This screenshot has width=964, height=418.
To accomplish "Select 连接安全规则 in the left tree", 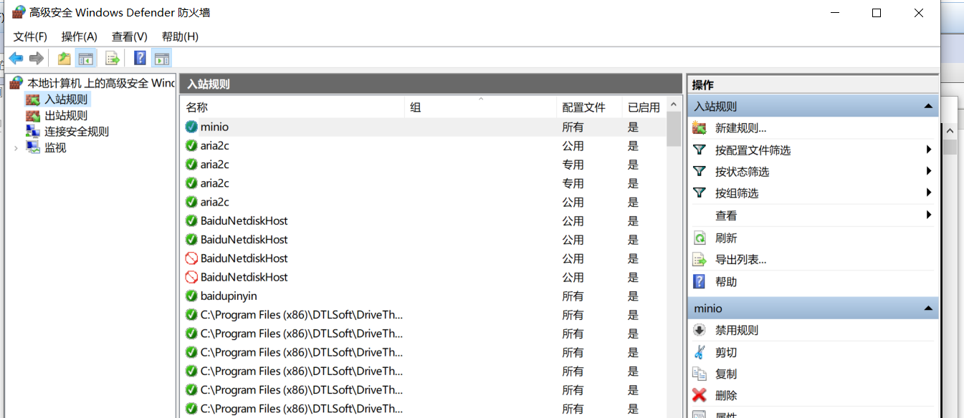I will (77, 132).
